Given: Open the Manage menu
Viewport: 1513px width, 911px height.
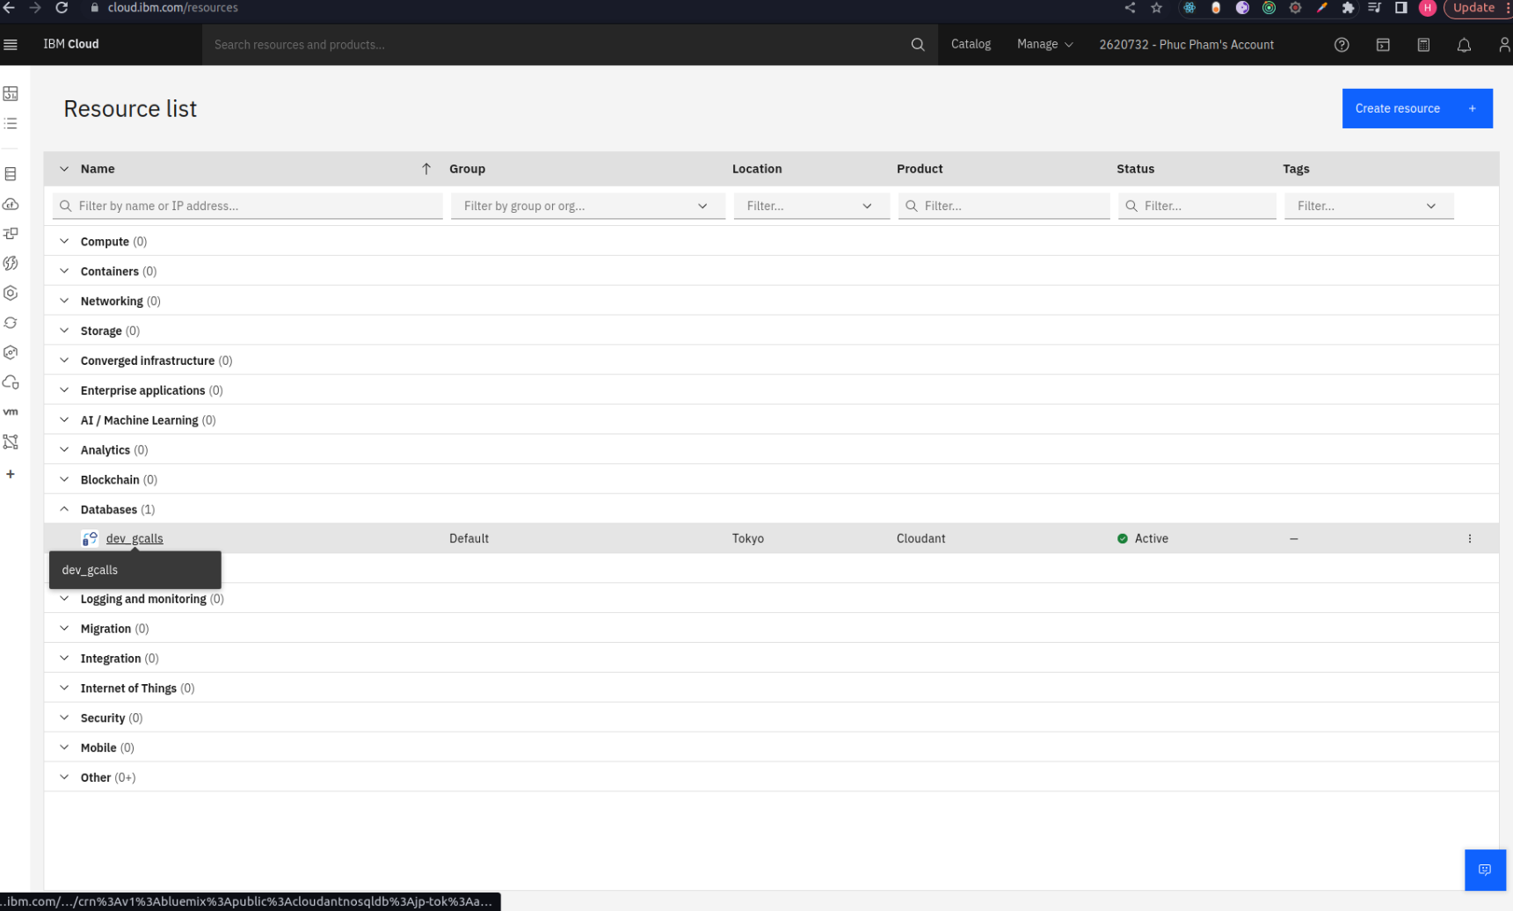Looking at the screenshot, I should tap(1044, 44).
